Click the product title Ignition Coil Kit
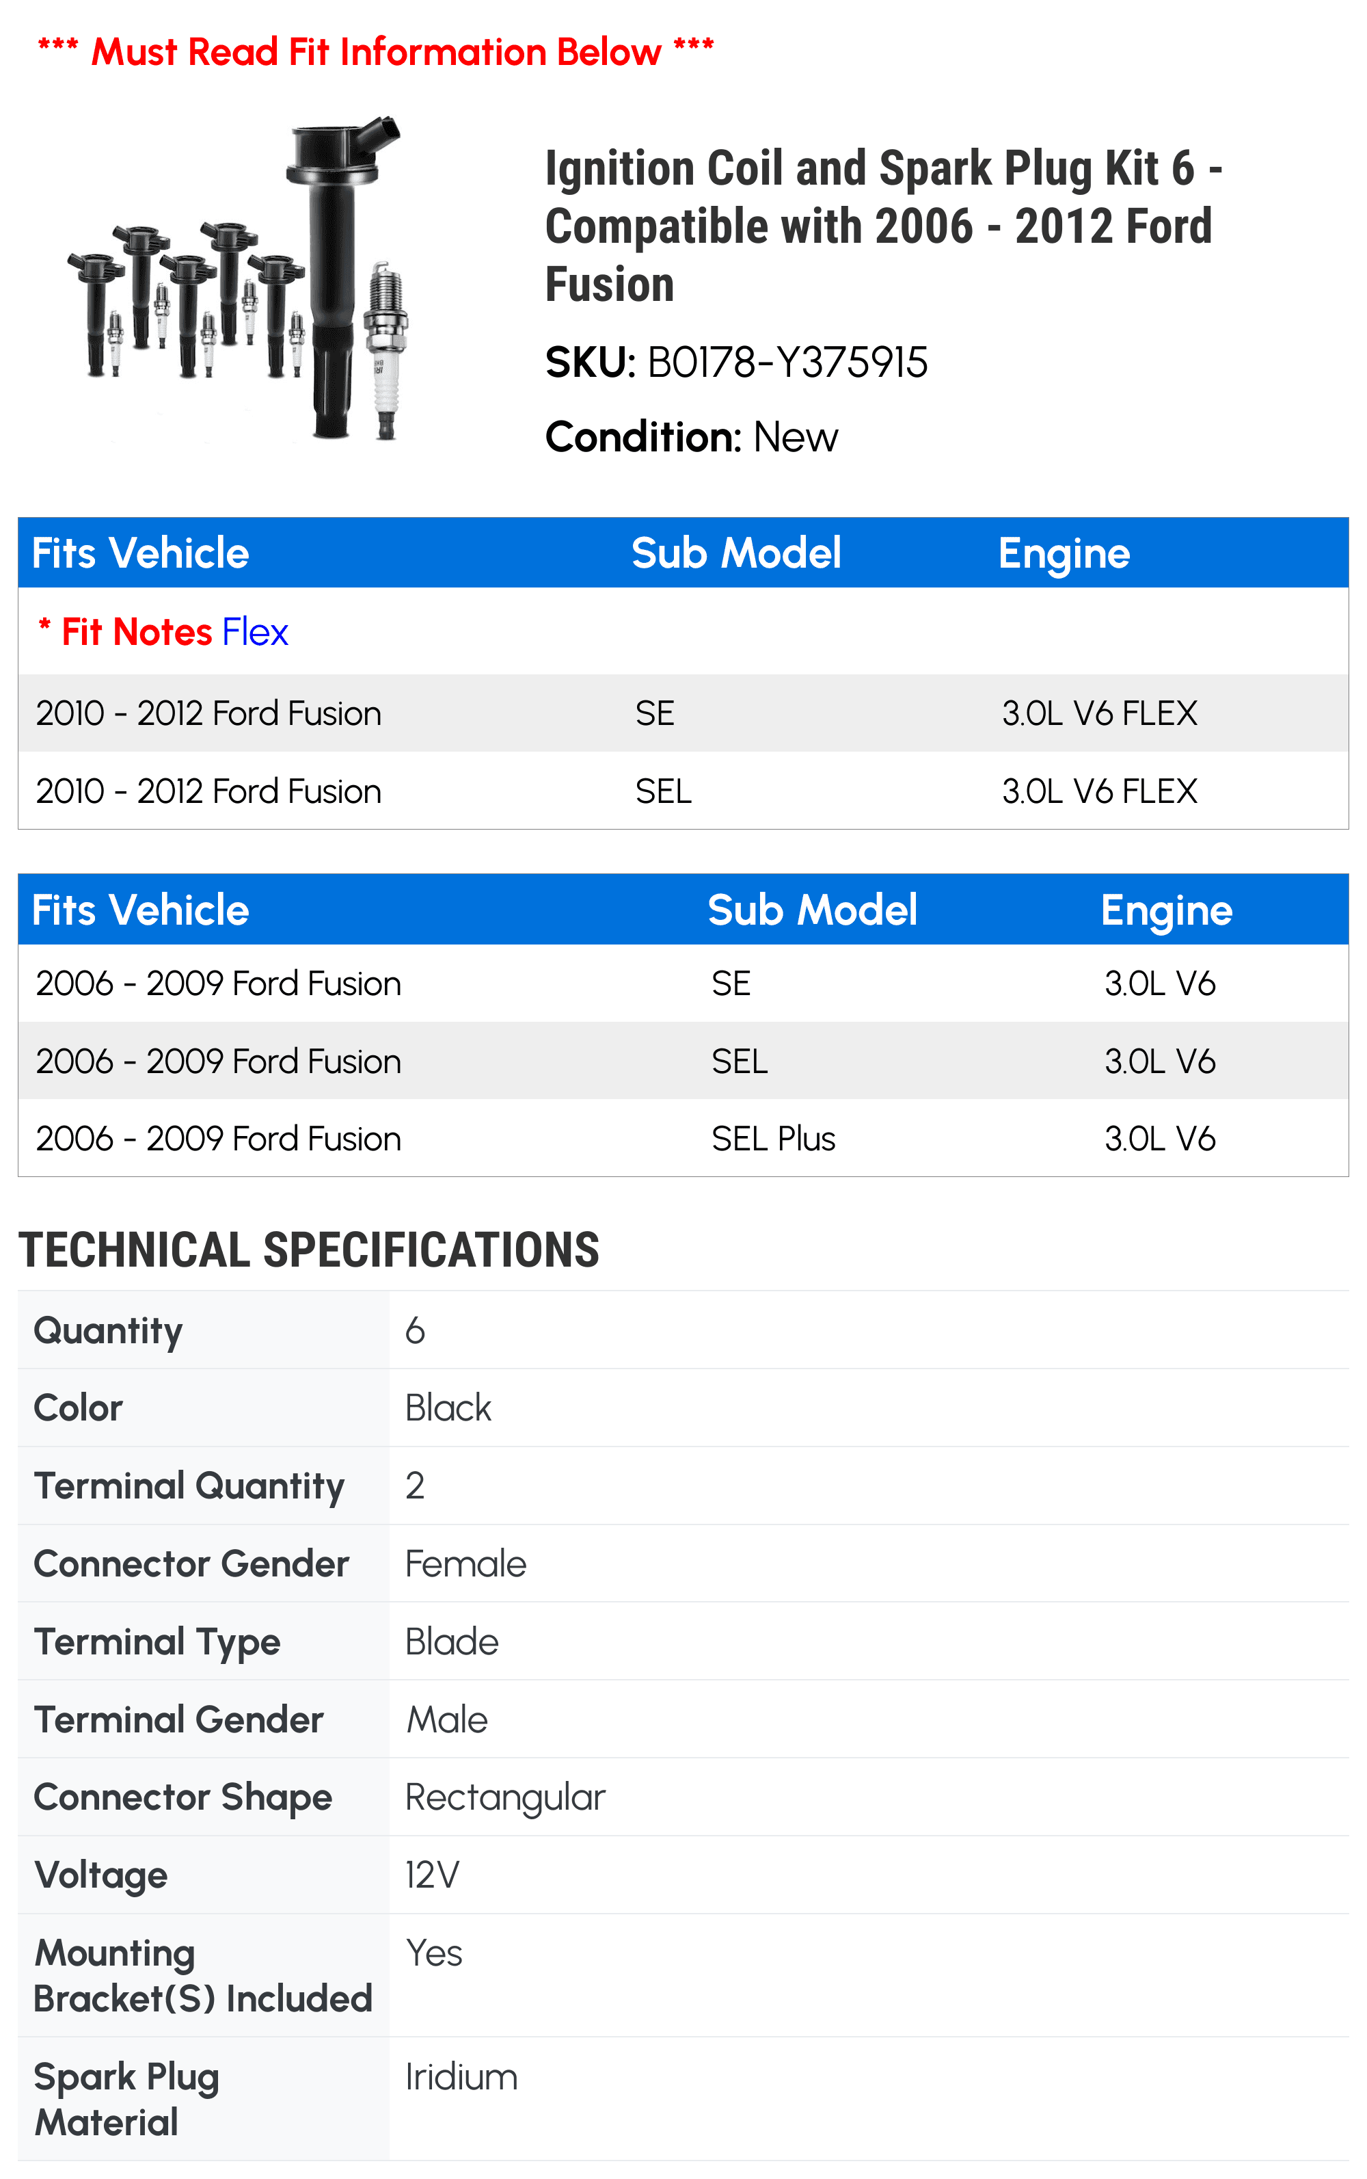 pos(883,226)
